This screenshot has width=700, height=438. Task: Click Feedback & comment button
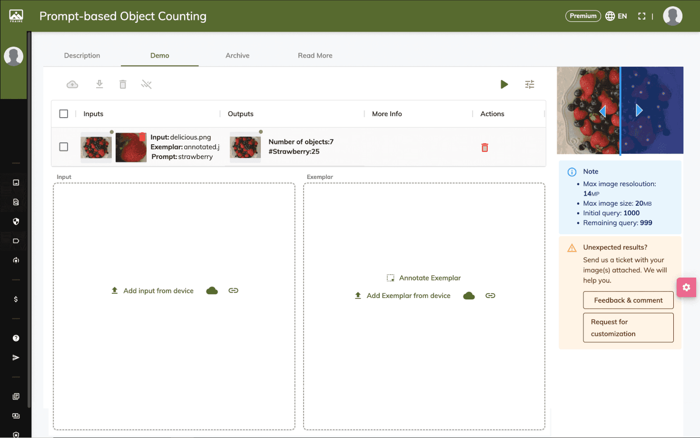coord(628,300)
